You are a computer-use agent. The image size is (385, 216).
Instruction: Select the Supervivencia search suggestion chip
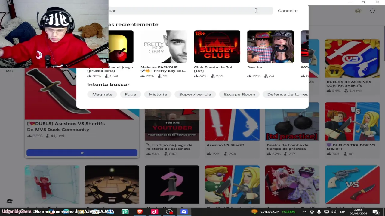[195, 94]
